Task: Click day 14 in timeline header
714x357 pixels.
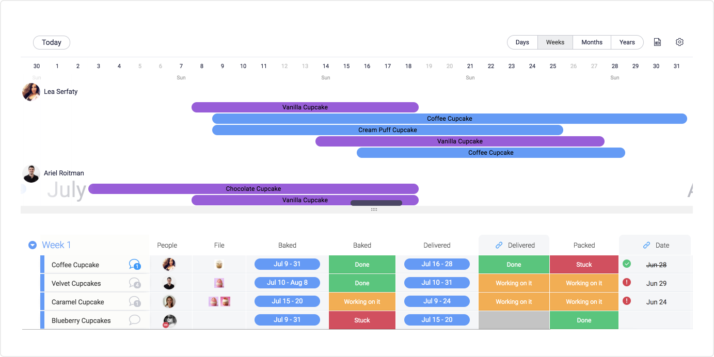Action: coord(326,66)
